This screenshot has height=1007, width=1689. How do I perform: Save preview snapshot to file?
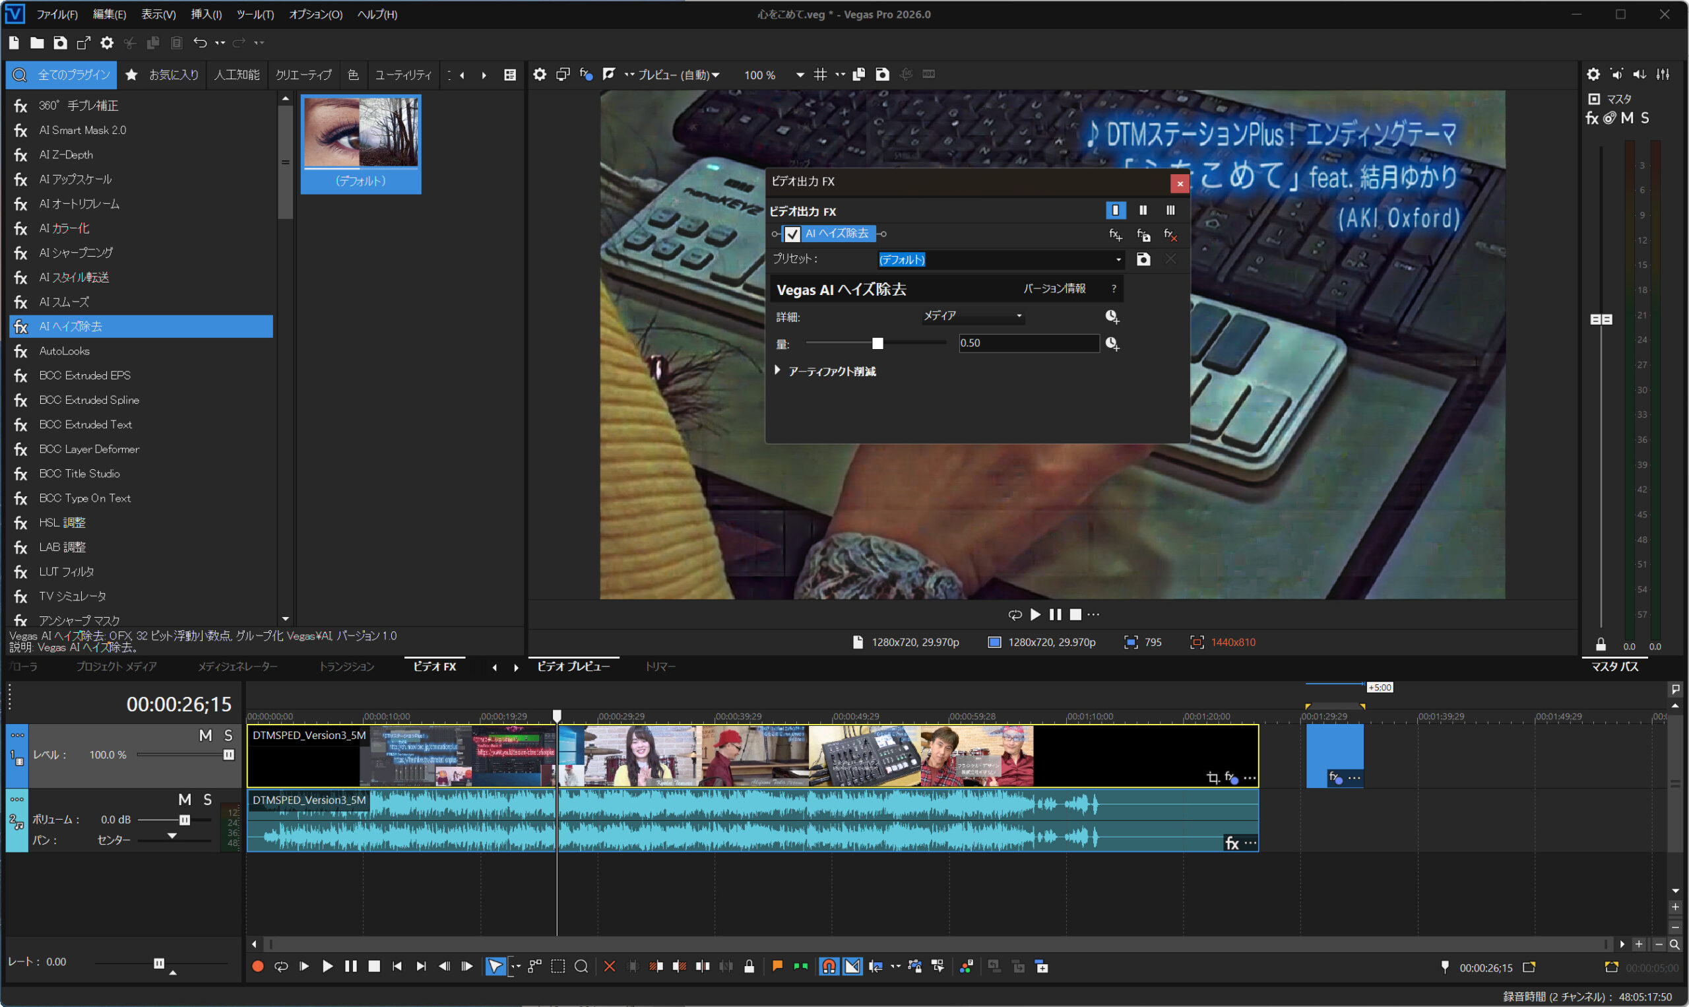click(882, 75)
